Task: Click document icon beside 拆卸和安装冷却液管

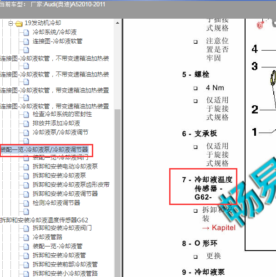Action: point(26,256)
